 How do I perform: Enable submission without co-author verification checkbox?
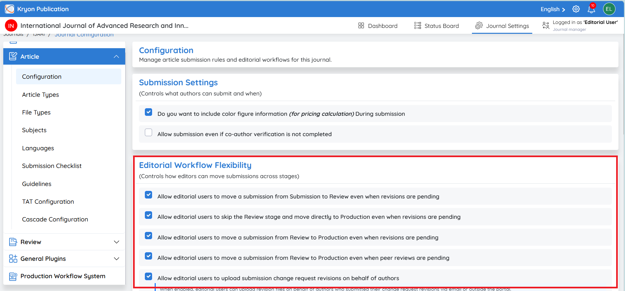pyautogui.click(x=148, y=133)
